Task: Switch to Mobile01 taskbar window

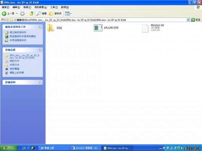Action: (x=86, y=148)
